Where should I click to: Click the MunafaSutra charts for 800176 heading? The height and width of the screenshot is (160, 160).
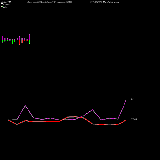(50, 2)
